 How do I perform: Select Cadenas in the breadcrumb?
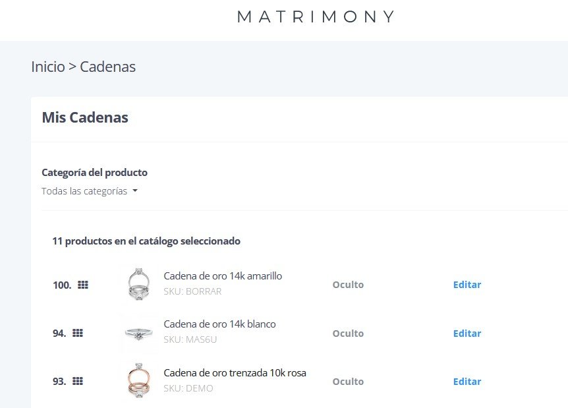tap(107, 67)
